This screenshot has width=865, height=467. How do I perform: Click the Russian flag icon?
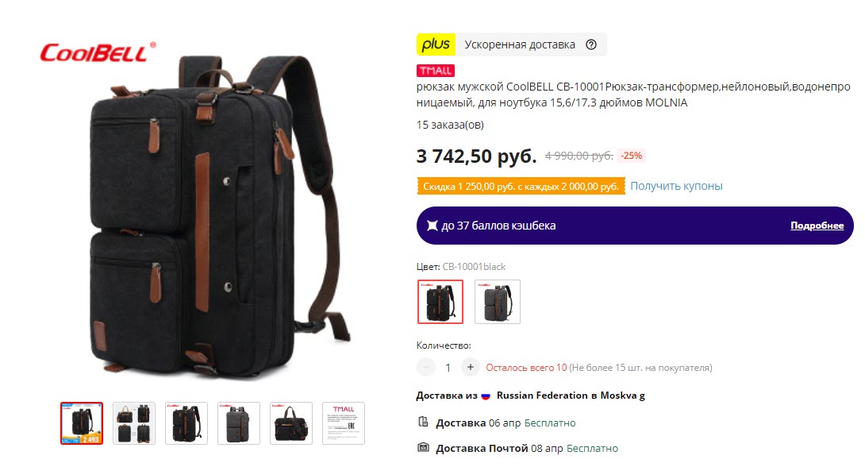tap(486, 396)
